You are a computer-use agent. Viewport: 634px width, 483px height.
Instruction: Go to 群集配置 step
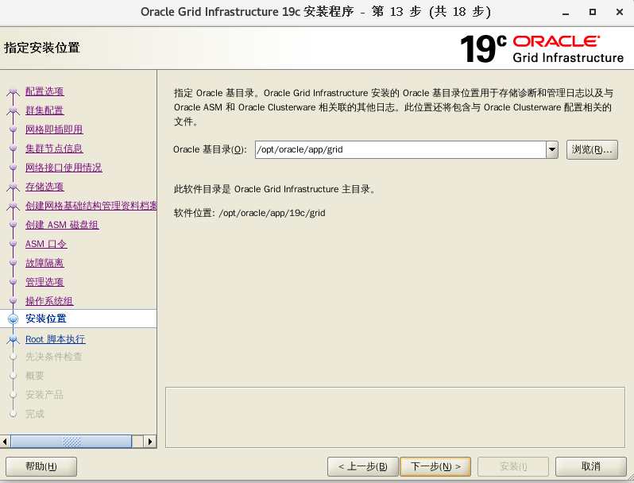click(x=44, y=110)
